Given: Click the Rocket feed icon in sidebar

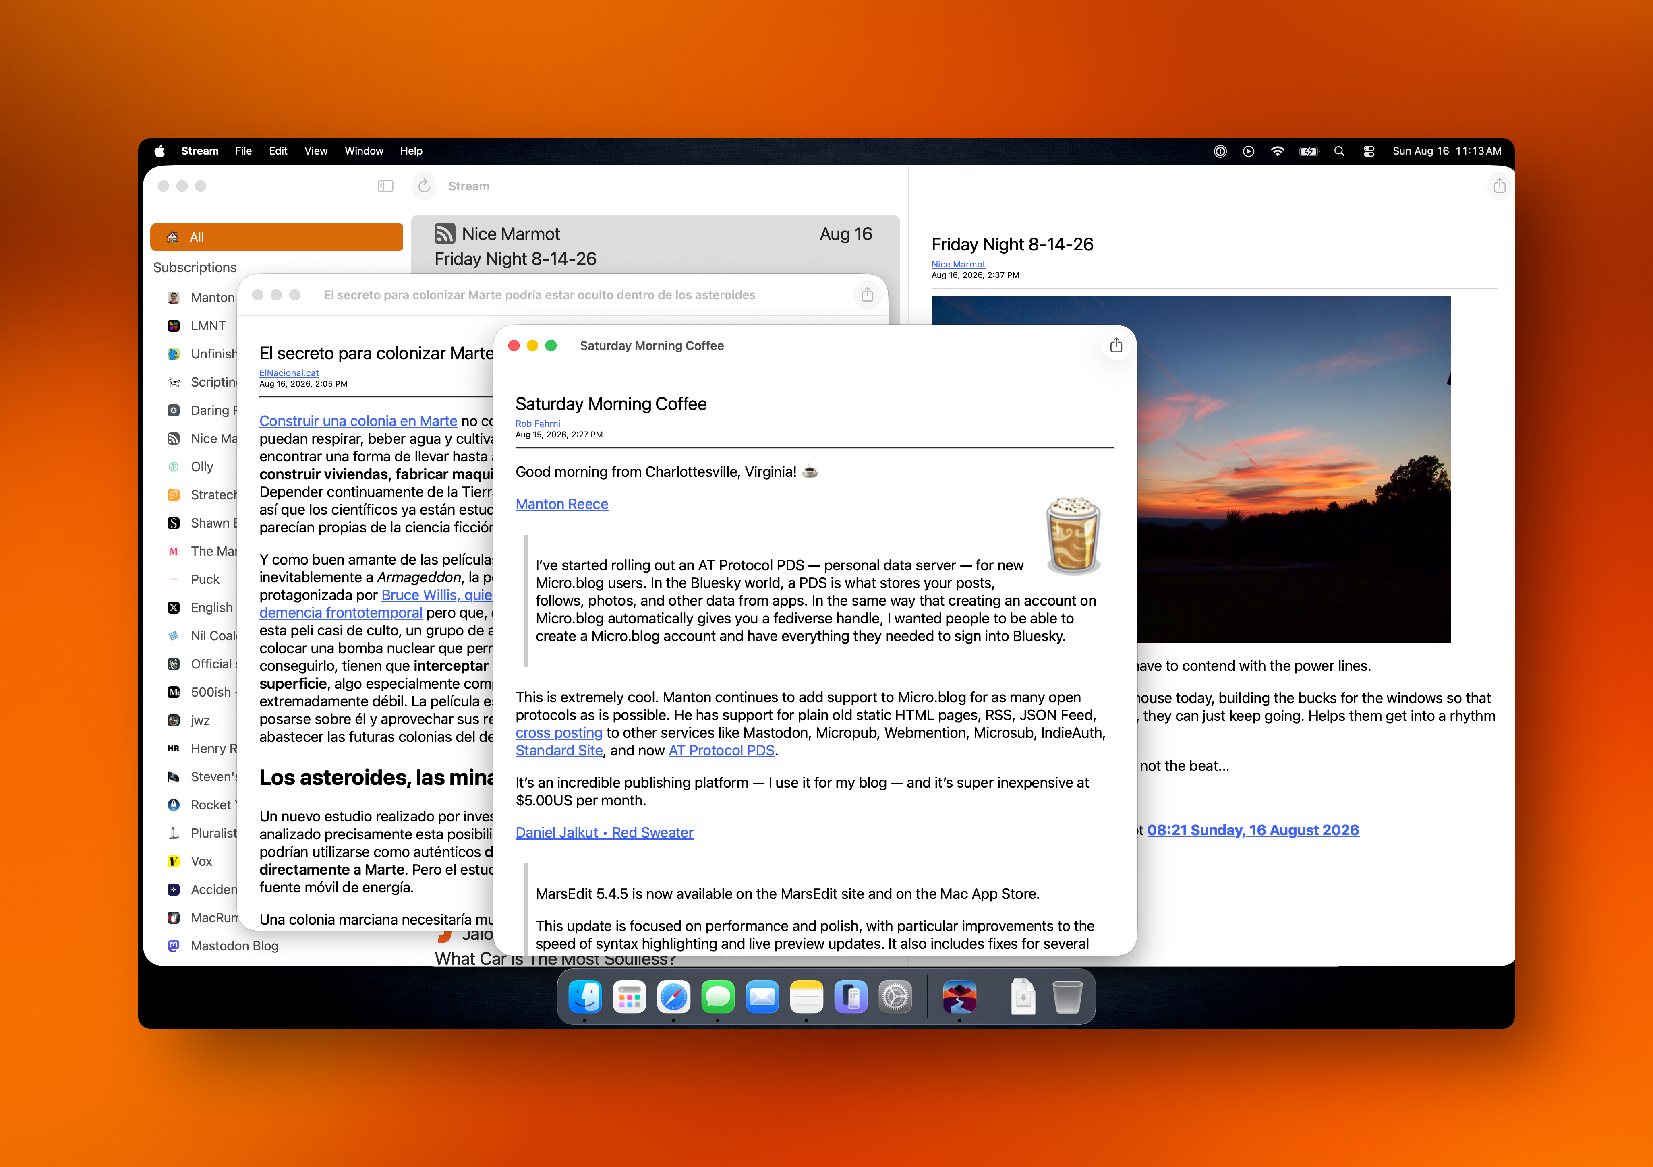Looking at the screenshot, I should pos(174,805).
